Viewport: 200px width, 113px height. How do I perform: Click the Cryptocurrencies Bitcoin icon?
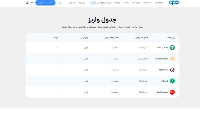[172, 59]
